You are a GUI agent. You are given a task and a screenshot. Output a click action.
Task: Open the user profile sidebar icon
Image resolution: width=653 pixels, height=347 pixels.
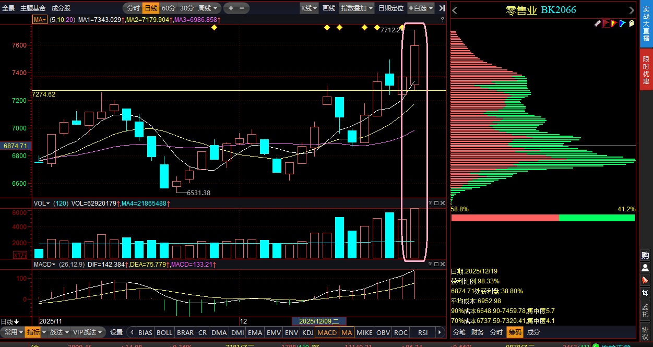pyautogui.click(x=645, y=268)
